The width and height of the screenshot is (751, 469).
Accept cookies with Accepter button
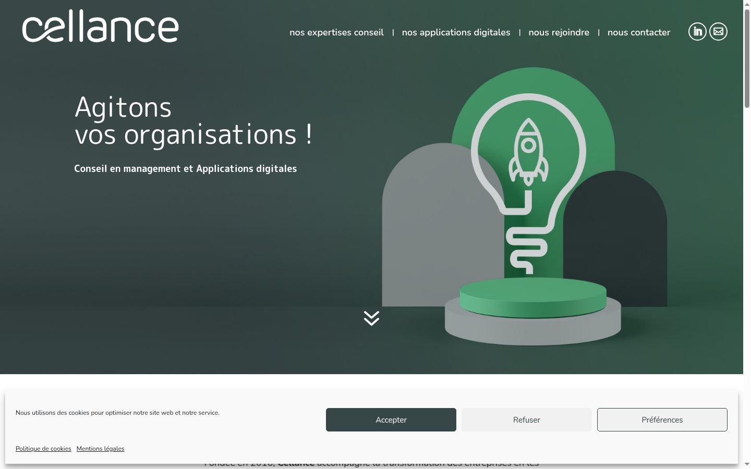click(x=391, y=420)
